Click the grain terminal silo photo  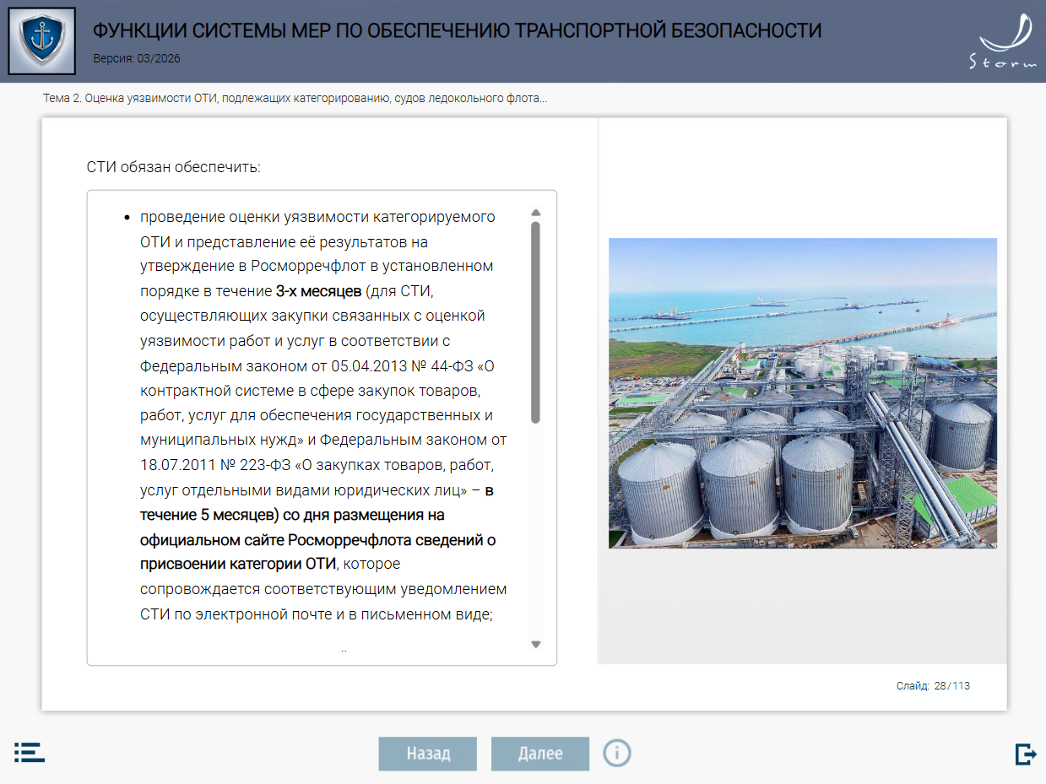pyautogui.click(x=802, y=392)
